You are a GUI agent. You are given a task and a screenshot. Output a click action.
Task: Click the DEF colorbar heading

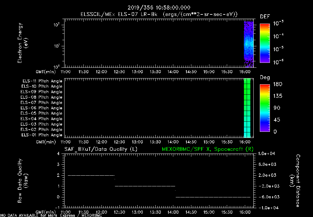point(265,17)
